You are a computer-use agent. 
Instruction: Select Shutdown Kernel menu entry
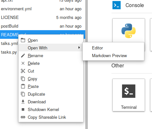51,109
